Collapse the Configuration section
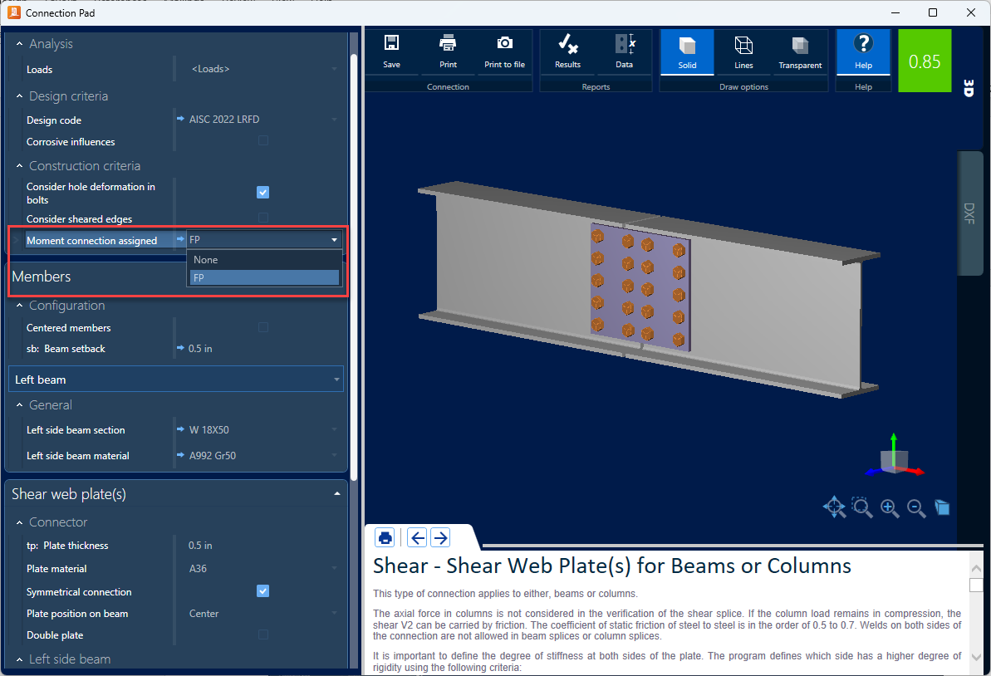Image resolution: width=991 pixels, height=676 pixels. click(x=20, y=305)
